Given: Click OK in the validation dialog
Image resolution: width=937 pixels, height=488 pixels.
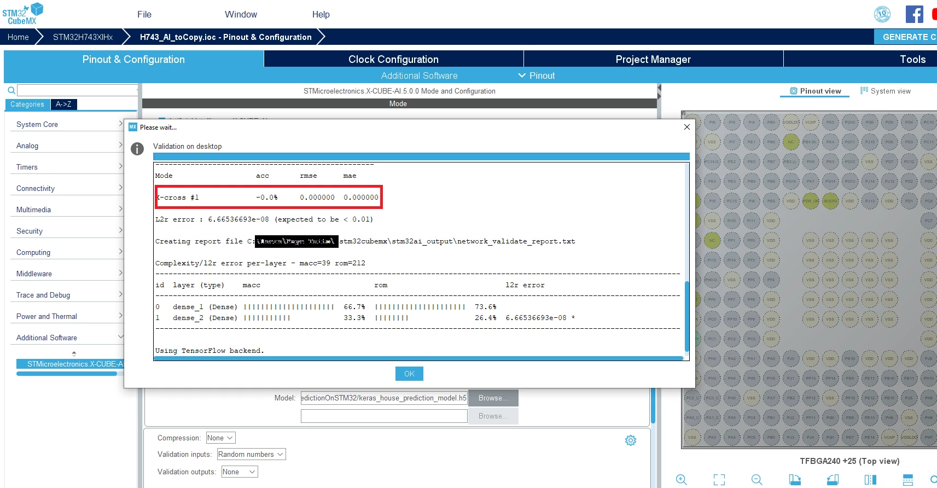Looking at the screenshot, I should click(x=409, y=374).
